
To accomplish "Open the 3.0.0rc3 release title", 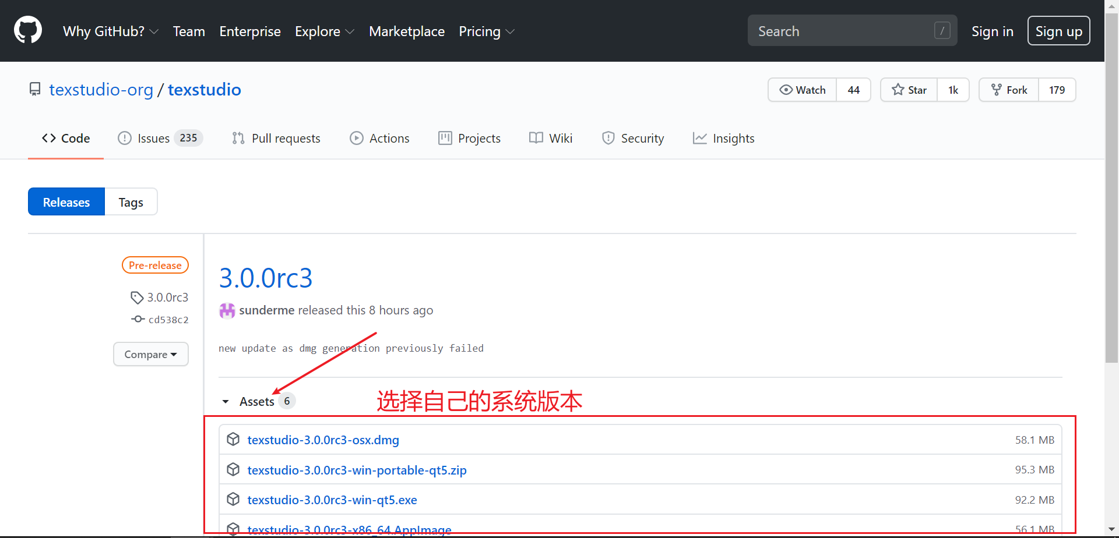I will (x=266, y=278).
